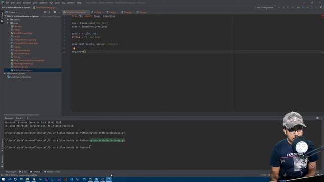Screen dimensions: 324x182
Task: Expand External Libraries node
Action: pos(5,73)
